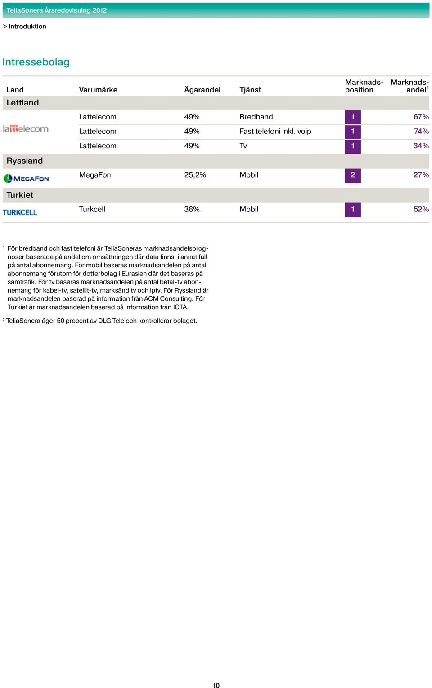The width and height of the screenshot is (432, 688).
Task: Click page number 10 at bottom
Action: click(216, 685)
